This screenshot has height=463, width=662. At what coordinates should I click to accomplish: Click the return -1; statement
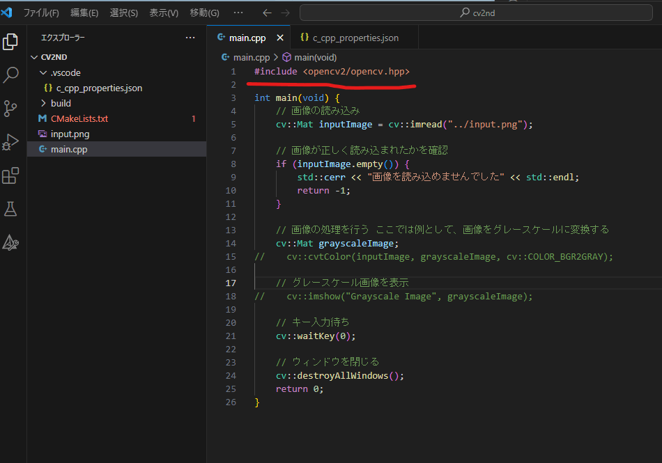tap(323, 191)
